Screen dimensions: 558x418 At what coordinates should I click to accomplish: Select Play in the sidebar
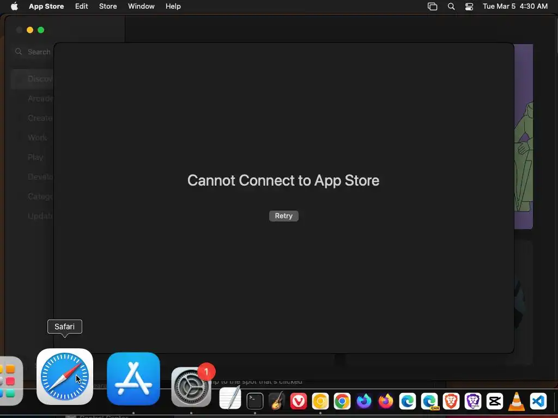tap(32, 157)
